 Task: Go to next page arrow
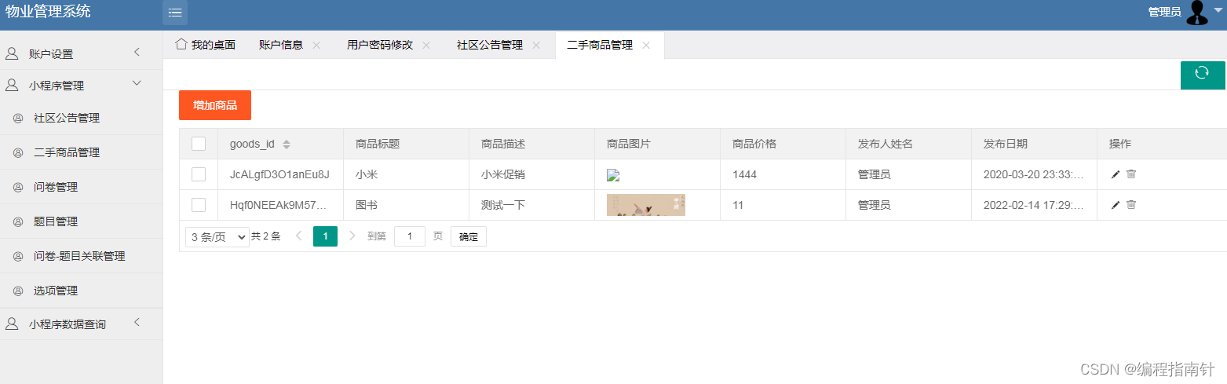pyautogui.click(x=352, y=236)
